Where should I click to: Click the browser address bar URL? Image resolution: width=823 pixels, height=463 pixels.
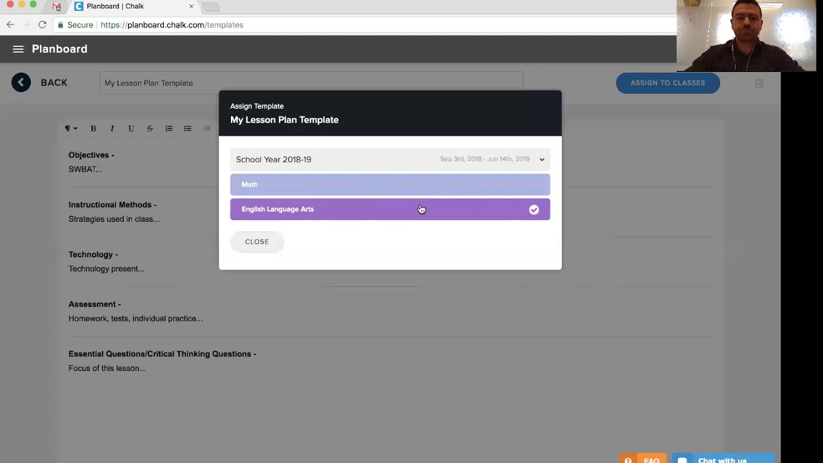coord(172,25)
